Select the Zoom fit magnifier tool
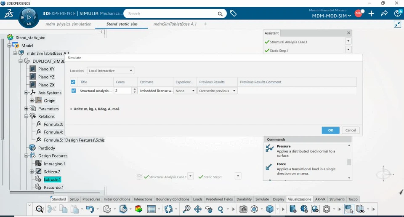Screen dimensions: 404x217 tap(186, 209)
